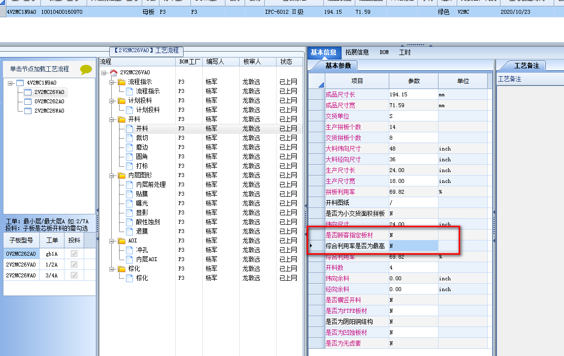Screen dimensions: 564x356
Task: Open the BOM tab
Action: (x=384, y=53)
